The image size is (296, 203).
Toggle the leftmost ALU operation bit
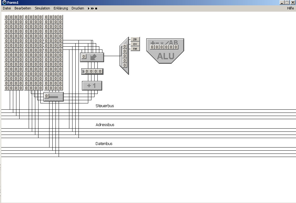pos(152,47)
